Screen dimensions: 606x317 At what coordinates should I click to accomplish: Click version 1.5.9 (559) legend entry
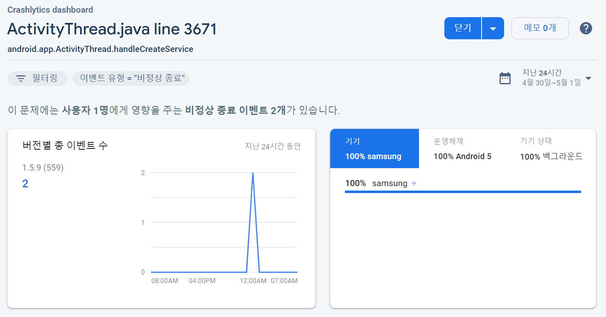point(43,168)
